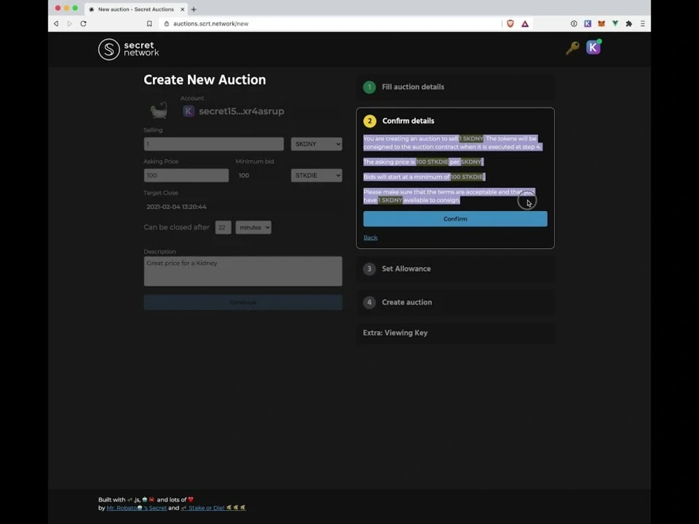699x524 pixels.
Task: Click the Description text area
Action: tap(243, 271)
